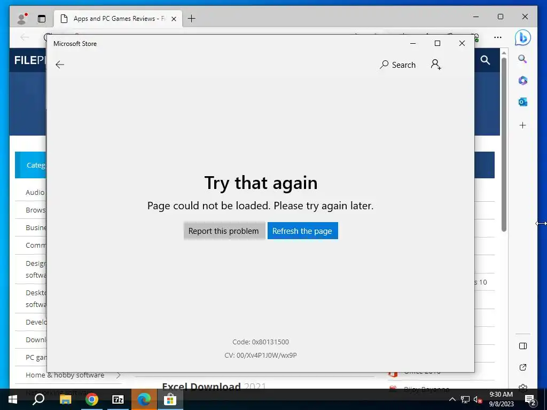Open Edge sidebar Search icon
Viewport: 547px width, 410px height.
click(522, 59)
